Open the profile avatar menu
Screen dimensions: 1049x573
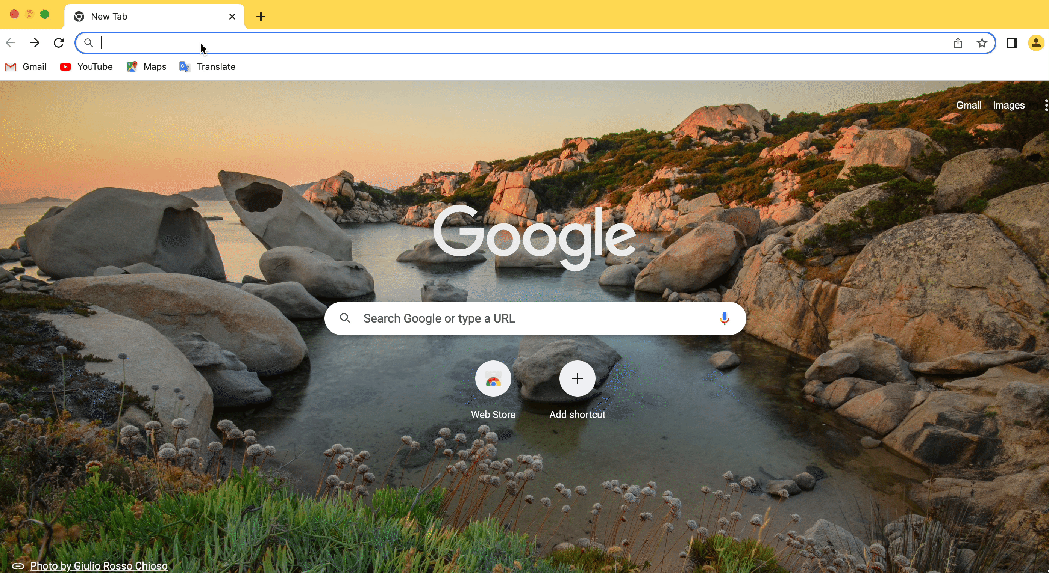click(1036, 43)
